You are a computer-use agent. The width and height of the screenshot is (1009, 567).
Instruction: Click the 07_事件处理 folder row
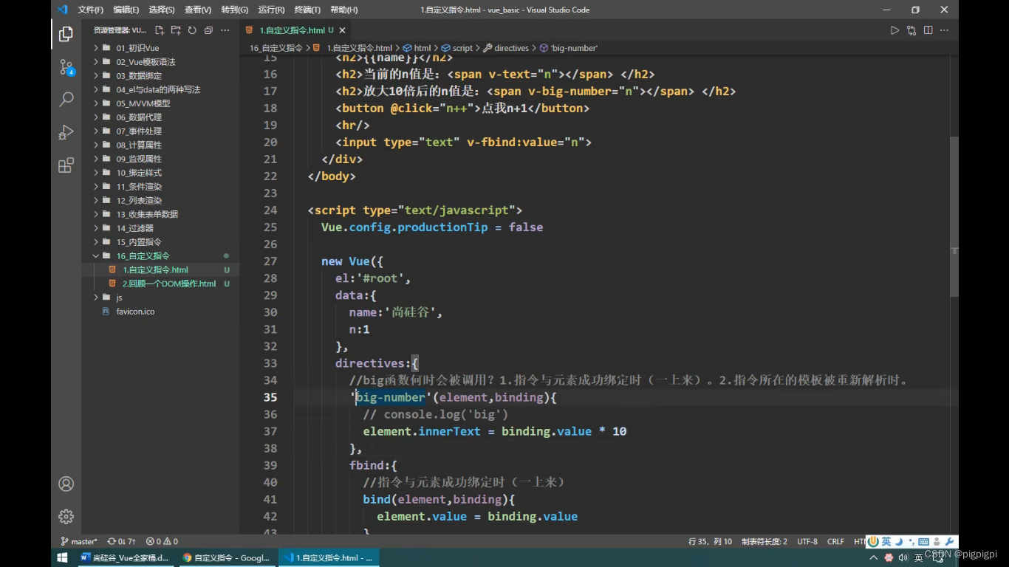click(x=159, y=131)
